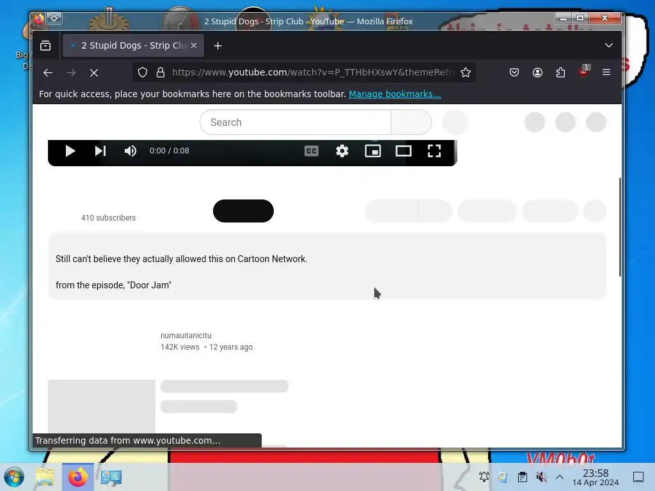Bookmark this page with star

click(x=466, y=73)
